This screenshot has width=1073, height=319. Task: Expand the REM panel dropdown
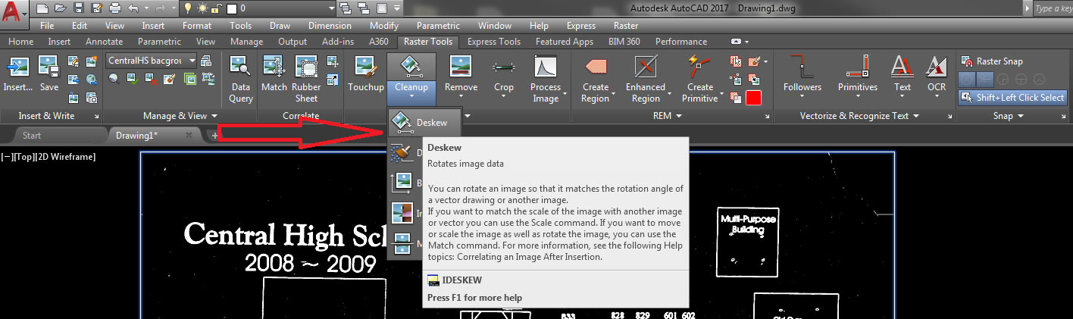pos(667,116)
